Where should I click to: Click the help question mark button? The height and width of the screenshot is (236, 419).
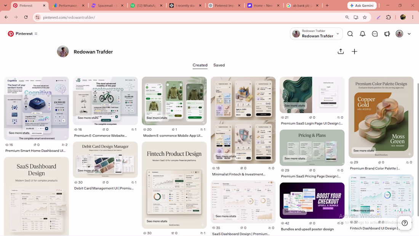tap(405, 223)
